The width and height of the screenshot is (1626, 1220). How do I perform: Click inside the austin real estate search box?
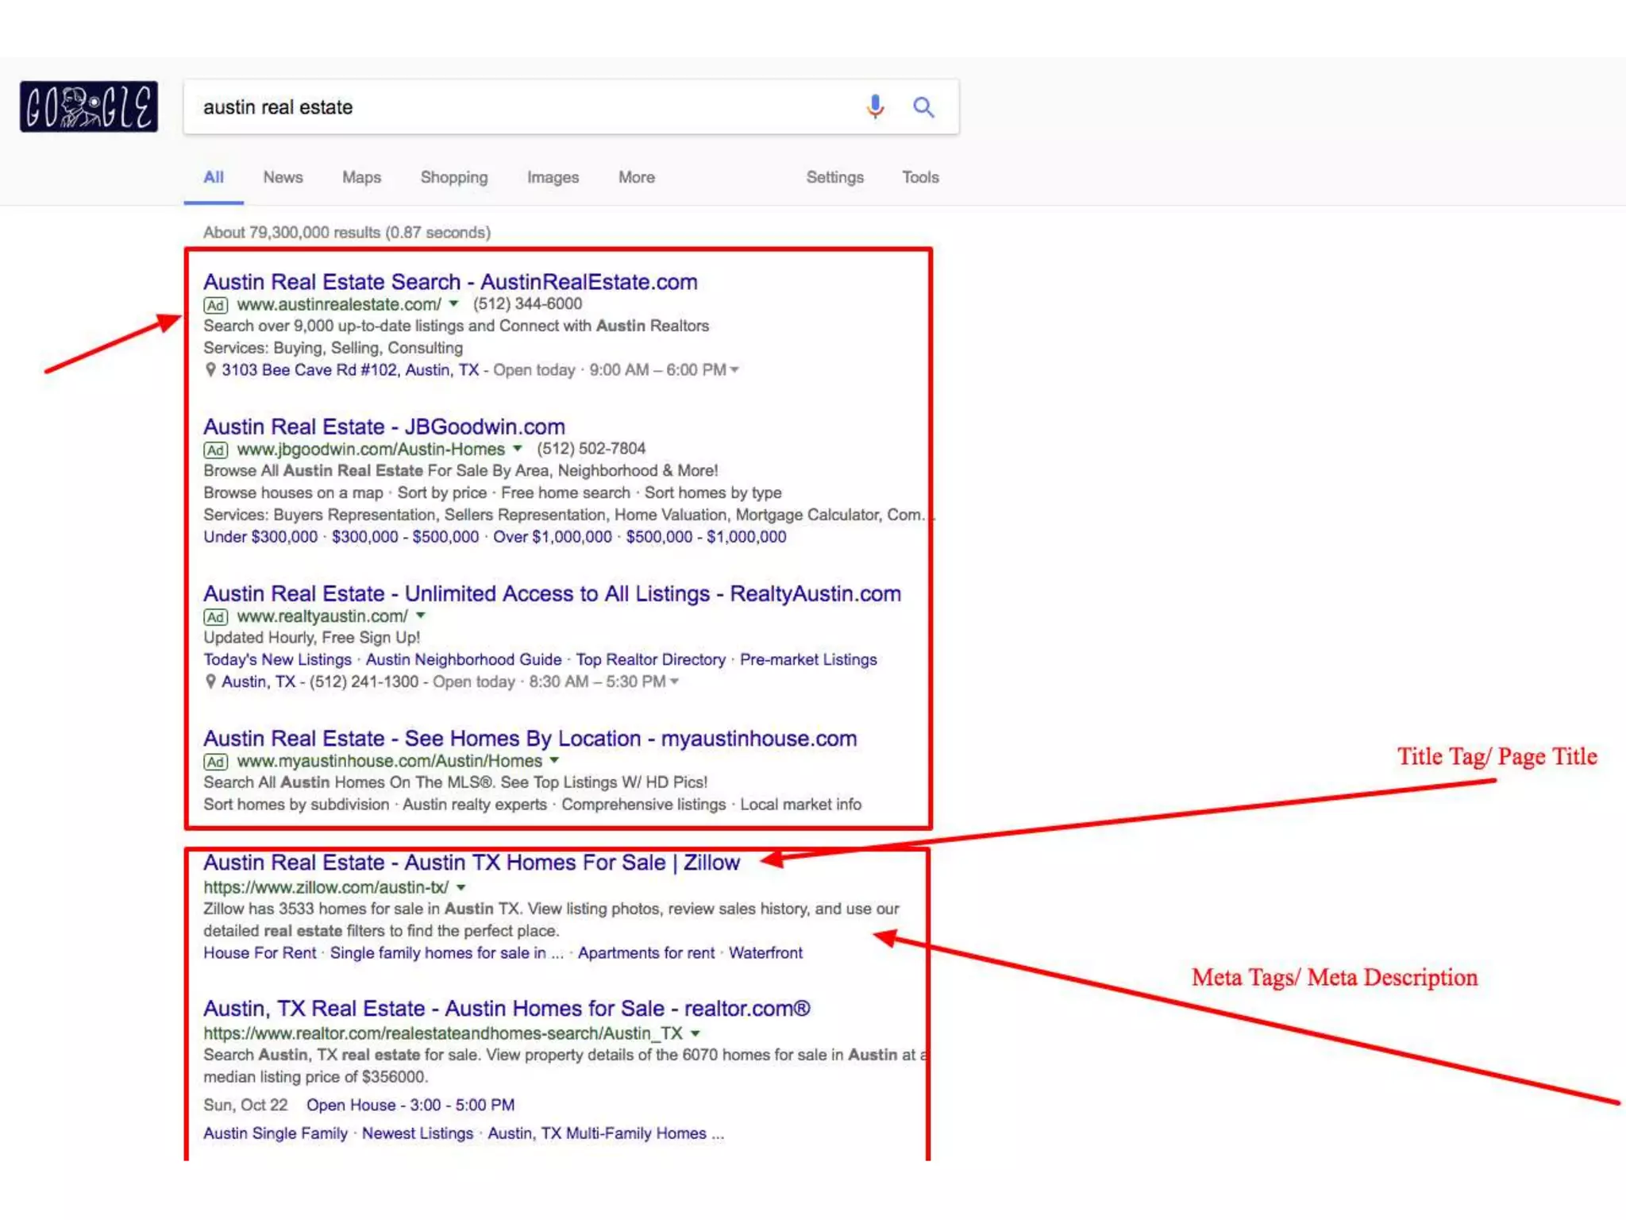tap(516, 107)
